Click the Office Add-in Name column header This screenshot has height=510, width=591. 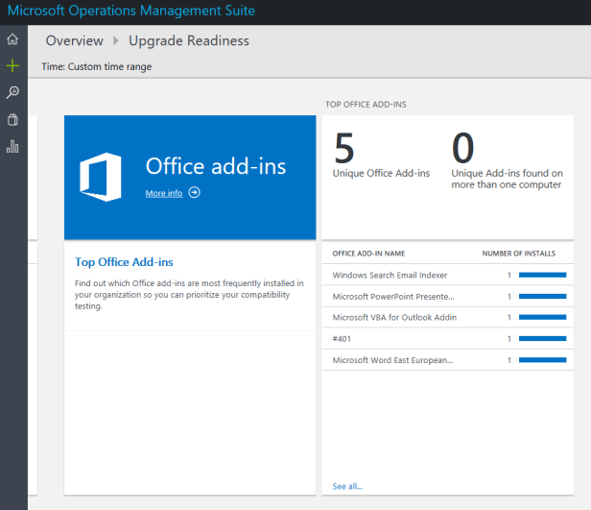(x=368, y=254)
